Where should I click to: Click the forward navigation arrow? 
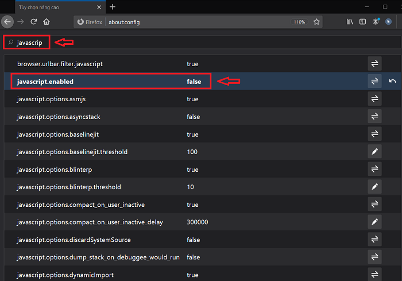click(21, 22)
